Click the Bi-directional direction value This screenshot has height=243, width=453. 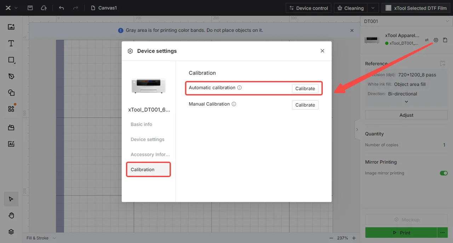coord(402,94)
